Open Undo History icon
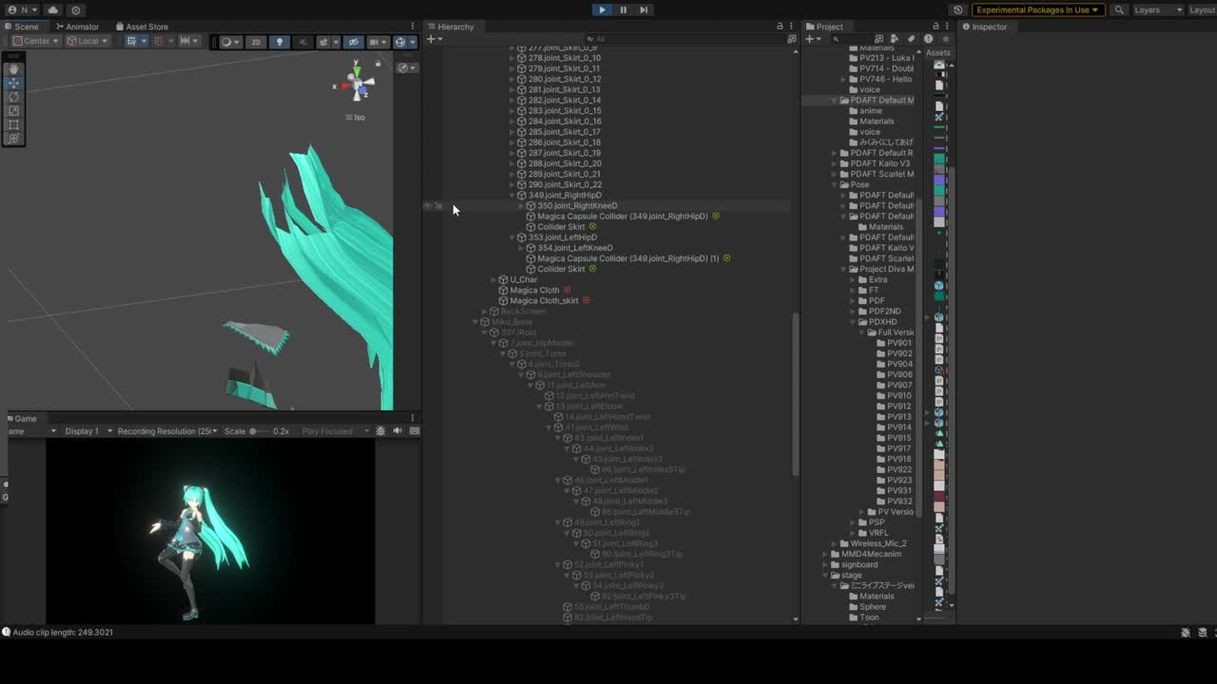The image size is (1217, 684). (x=957, y=9)
